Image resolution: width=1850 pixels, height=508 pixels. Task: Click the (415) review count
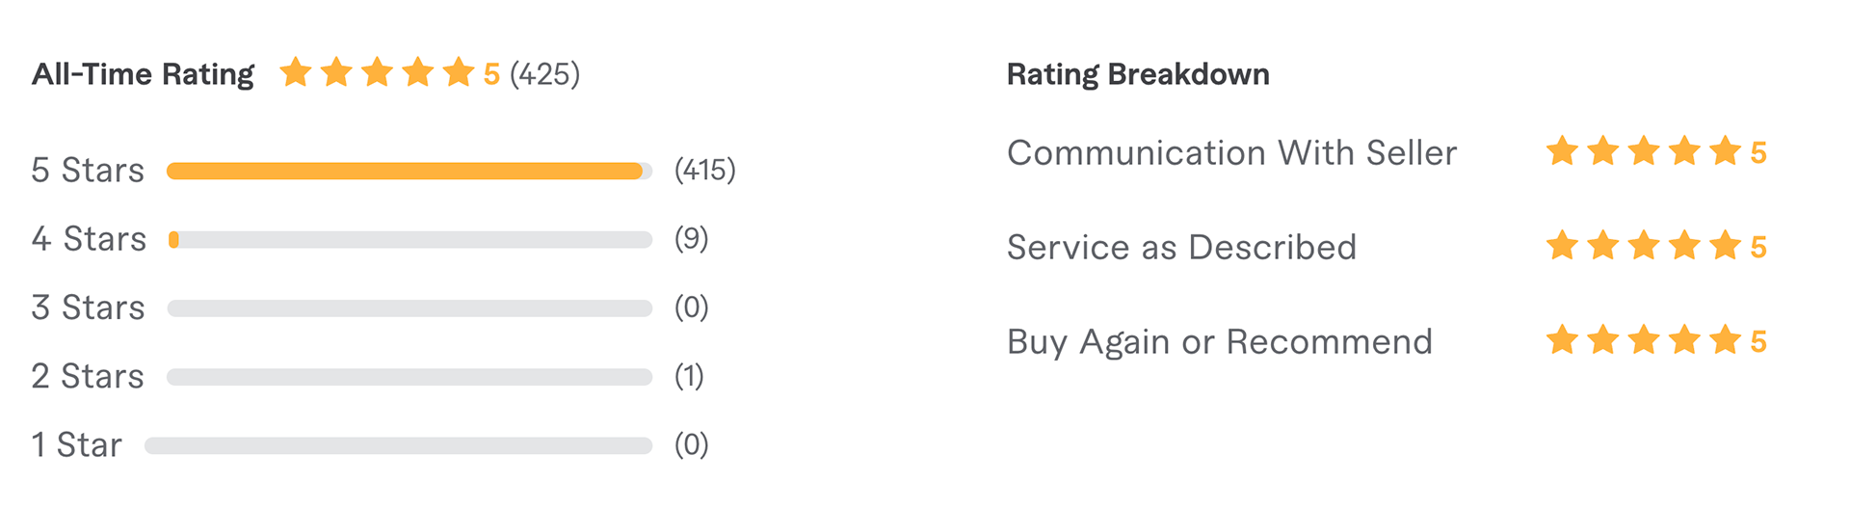tap(704, 171)
